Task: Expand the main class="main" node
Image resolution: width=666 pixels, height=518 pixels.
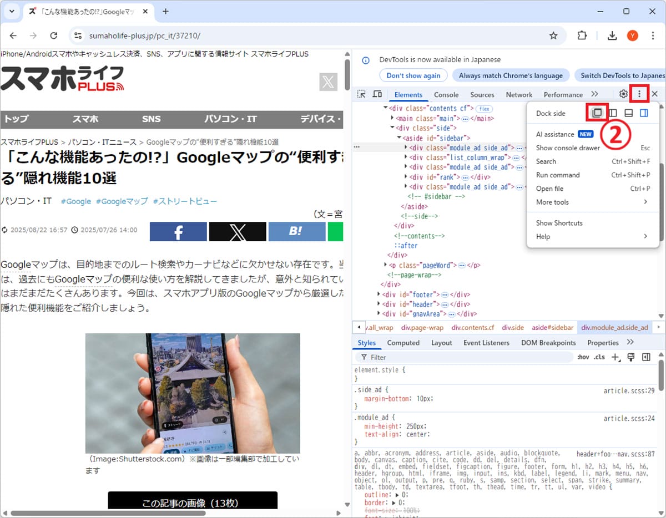Action: (x=392, y=118)
